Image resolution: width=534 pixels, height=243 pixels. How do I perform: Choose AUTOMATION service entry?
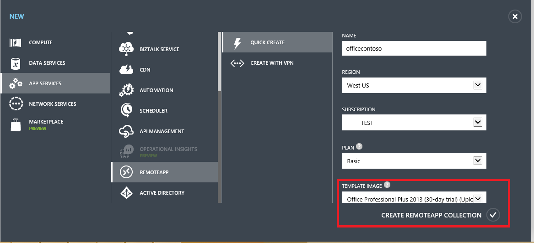164,90
